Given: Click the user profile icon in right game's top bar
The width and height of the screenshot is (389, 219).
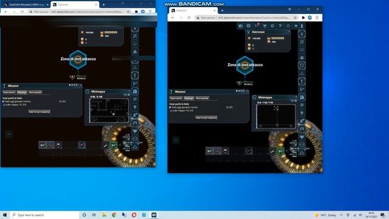Looking at the screenshot, I should (302, 26).
